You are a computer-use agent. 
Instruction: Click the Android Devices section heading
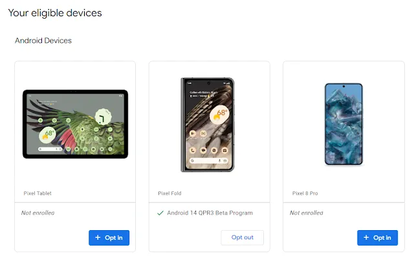point(43,40)
